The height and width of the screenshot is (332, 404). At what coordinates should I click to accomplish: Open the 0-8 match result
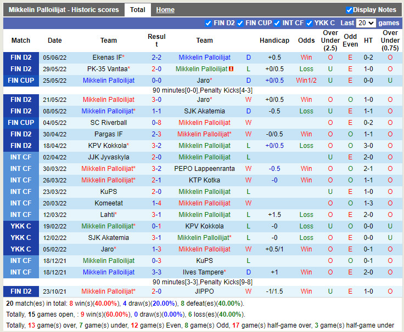tap(156, 123)
